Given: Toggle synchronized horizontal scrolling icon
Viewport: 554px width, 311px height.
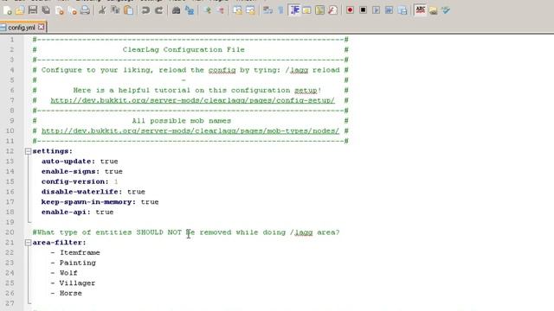Looking at the screenshot, I should coord(250,10).
